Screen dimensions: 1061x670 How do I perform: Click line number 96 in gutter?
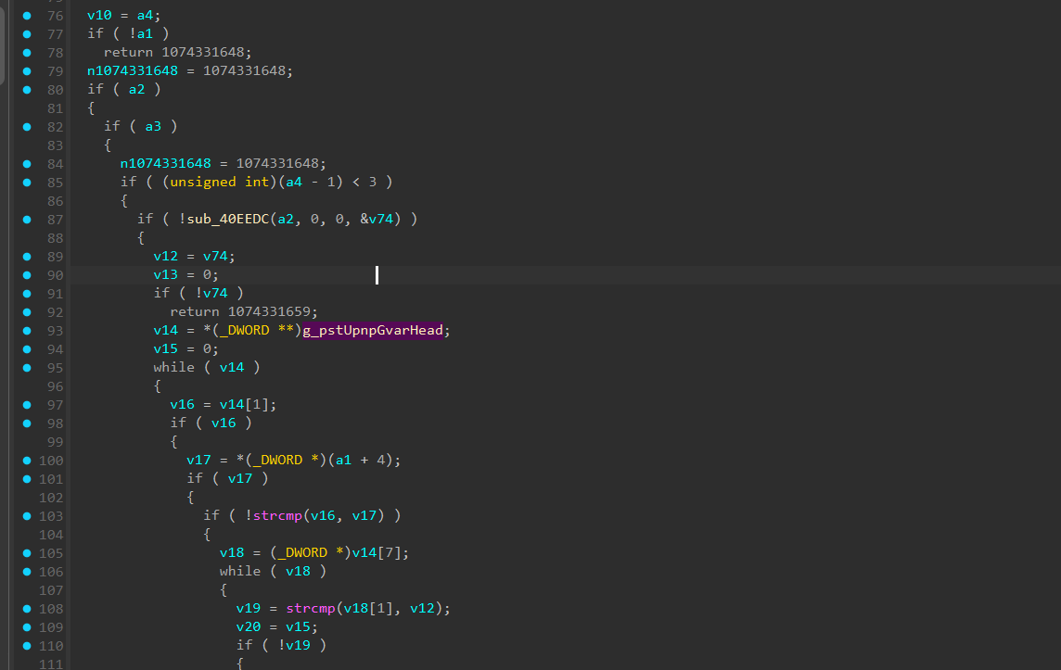click(55, 386)
